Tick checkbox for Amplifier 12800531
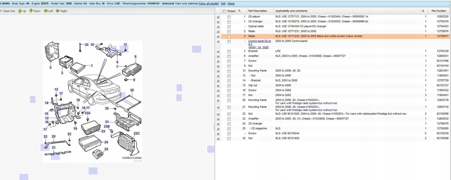The image size is (451, 180). (229, 56)
